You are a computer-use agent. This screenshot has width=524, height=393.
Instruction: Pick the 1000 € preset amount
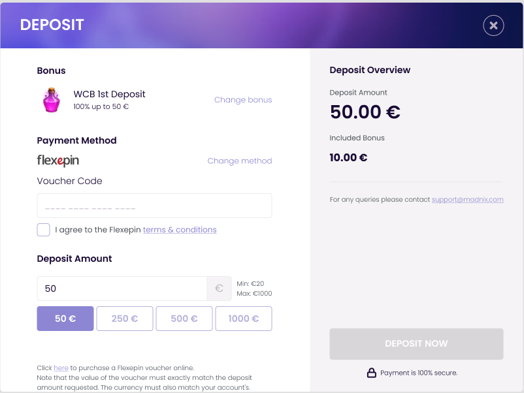coord(243,319)
